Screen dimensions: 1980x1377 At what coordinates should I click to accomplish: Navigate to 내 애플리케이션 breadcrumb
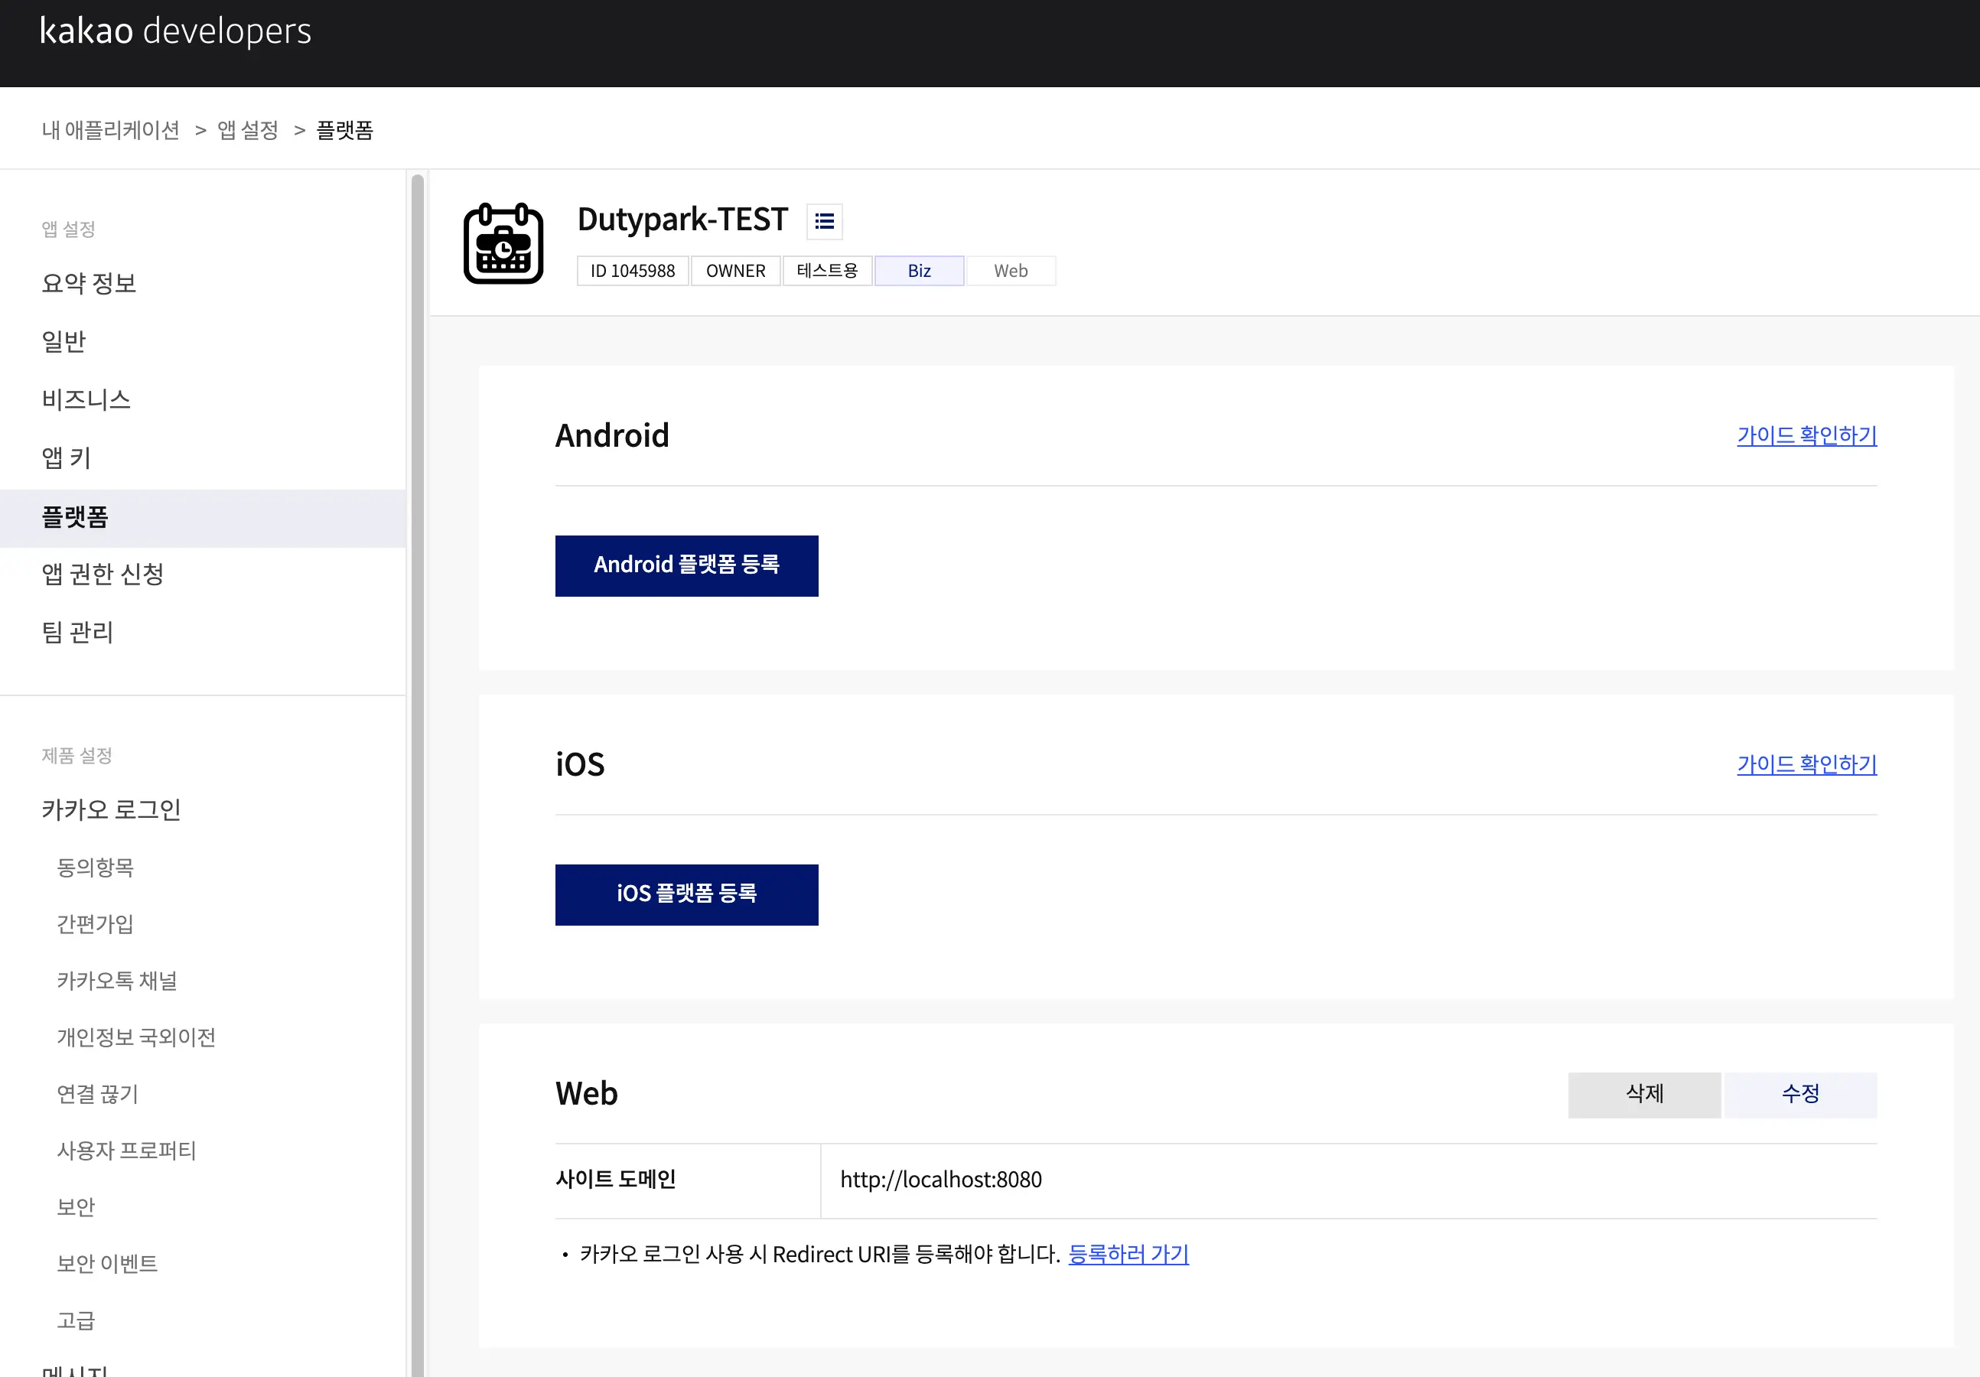click(110, 130)
